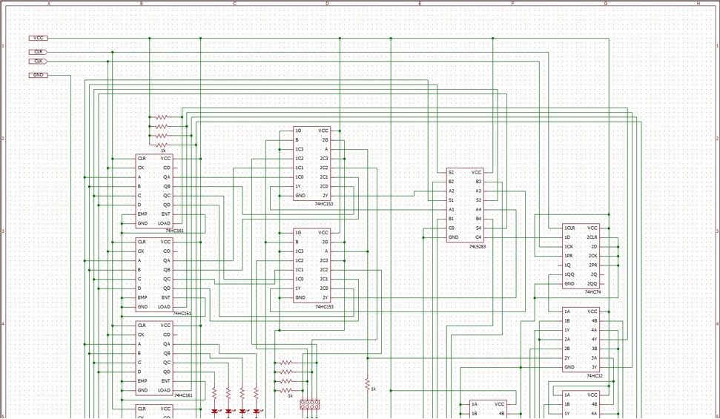Screen dimensions: 720x419
Task: Select the CLR input port at top left
Action: click(x=39, y=52)
